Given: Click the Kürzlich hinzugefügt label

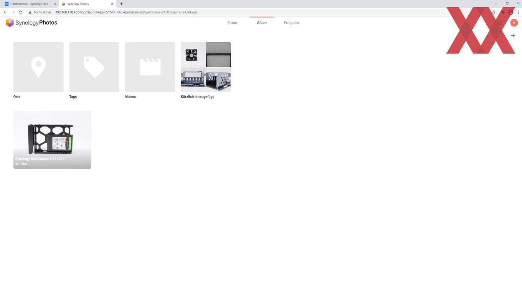Looking at the screenshot, I should (197, 97).
